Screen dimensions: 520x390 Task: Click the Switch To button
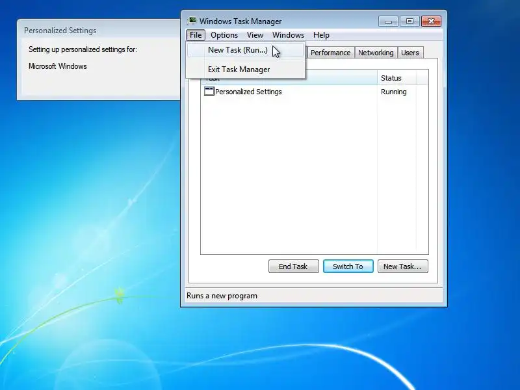click(348, 266)
